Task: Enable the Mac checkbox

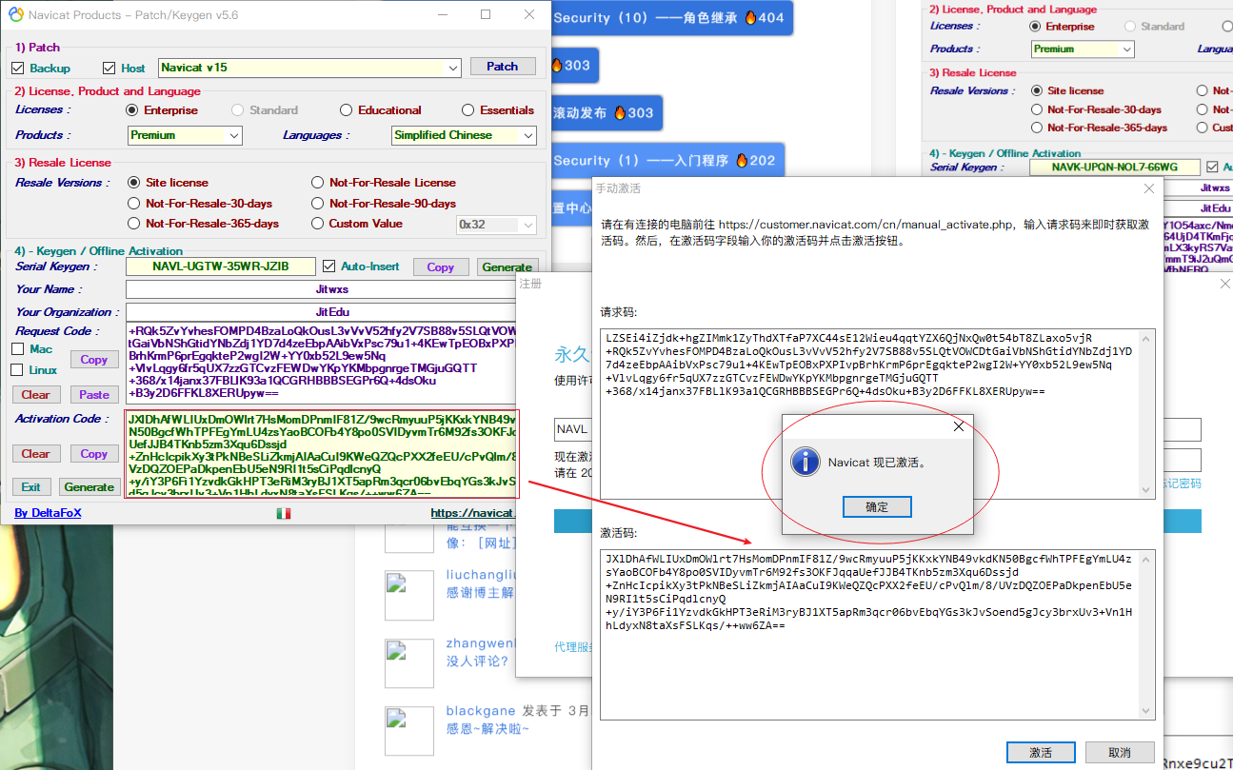Action: tap(17, 349)
